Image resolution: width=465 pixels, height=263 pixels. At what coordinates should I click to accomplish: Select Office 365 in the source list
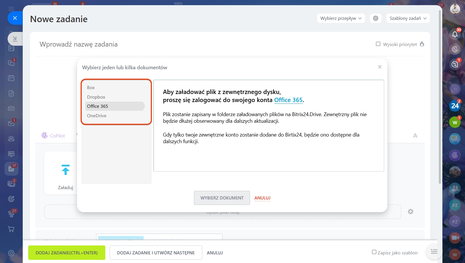tap(115, 106)
